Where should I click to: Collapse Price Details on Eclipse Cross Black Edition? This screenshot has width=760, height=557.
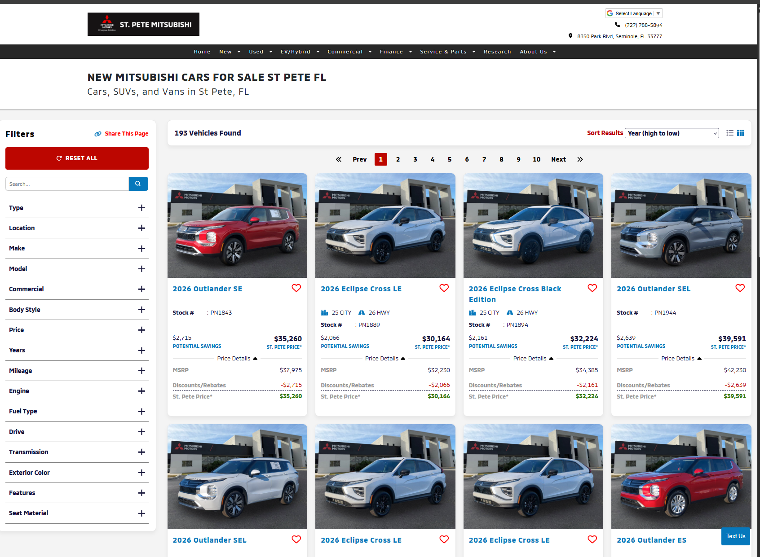(x=534, y=359)
